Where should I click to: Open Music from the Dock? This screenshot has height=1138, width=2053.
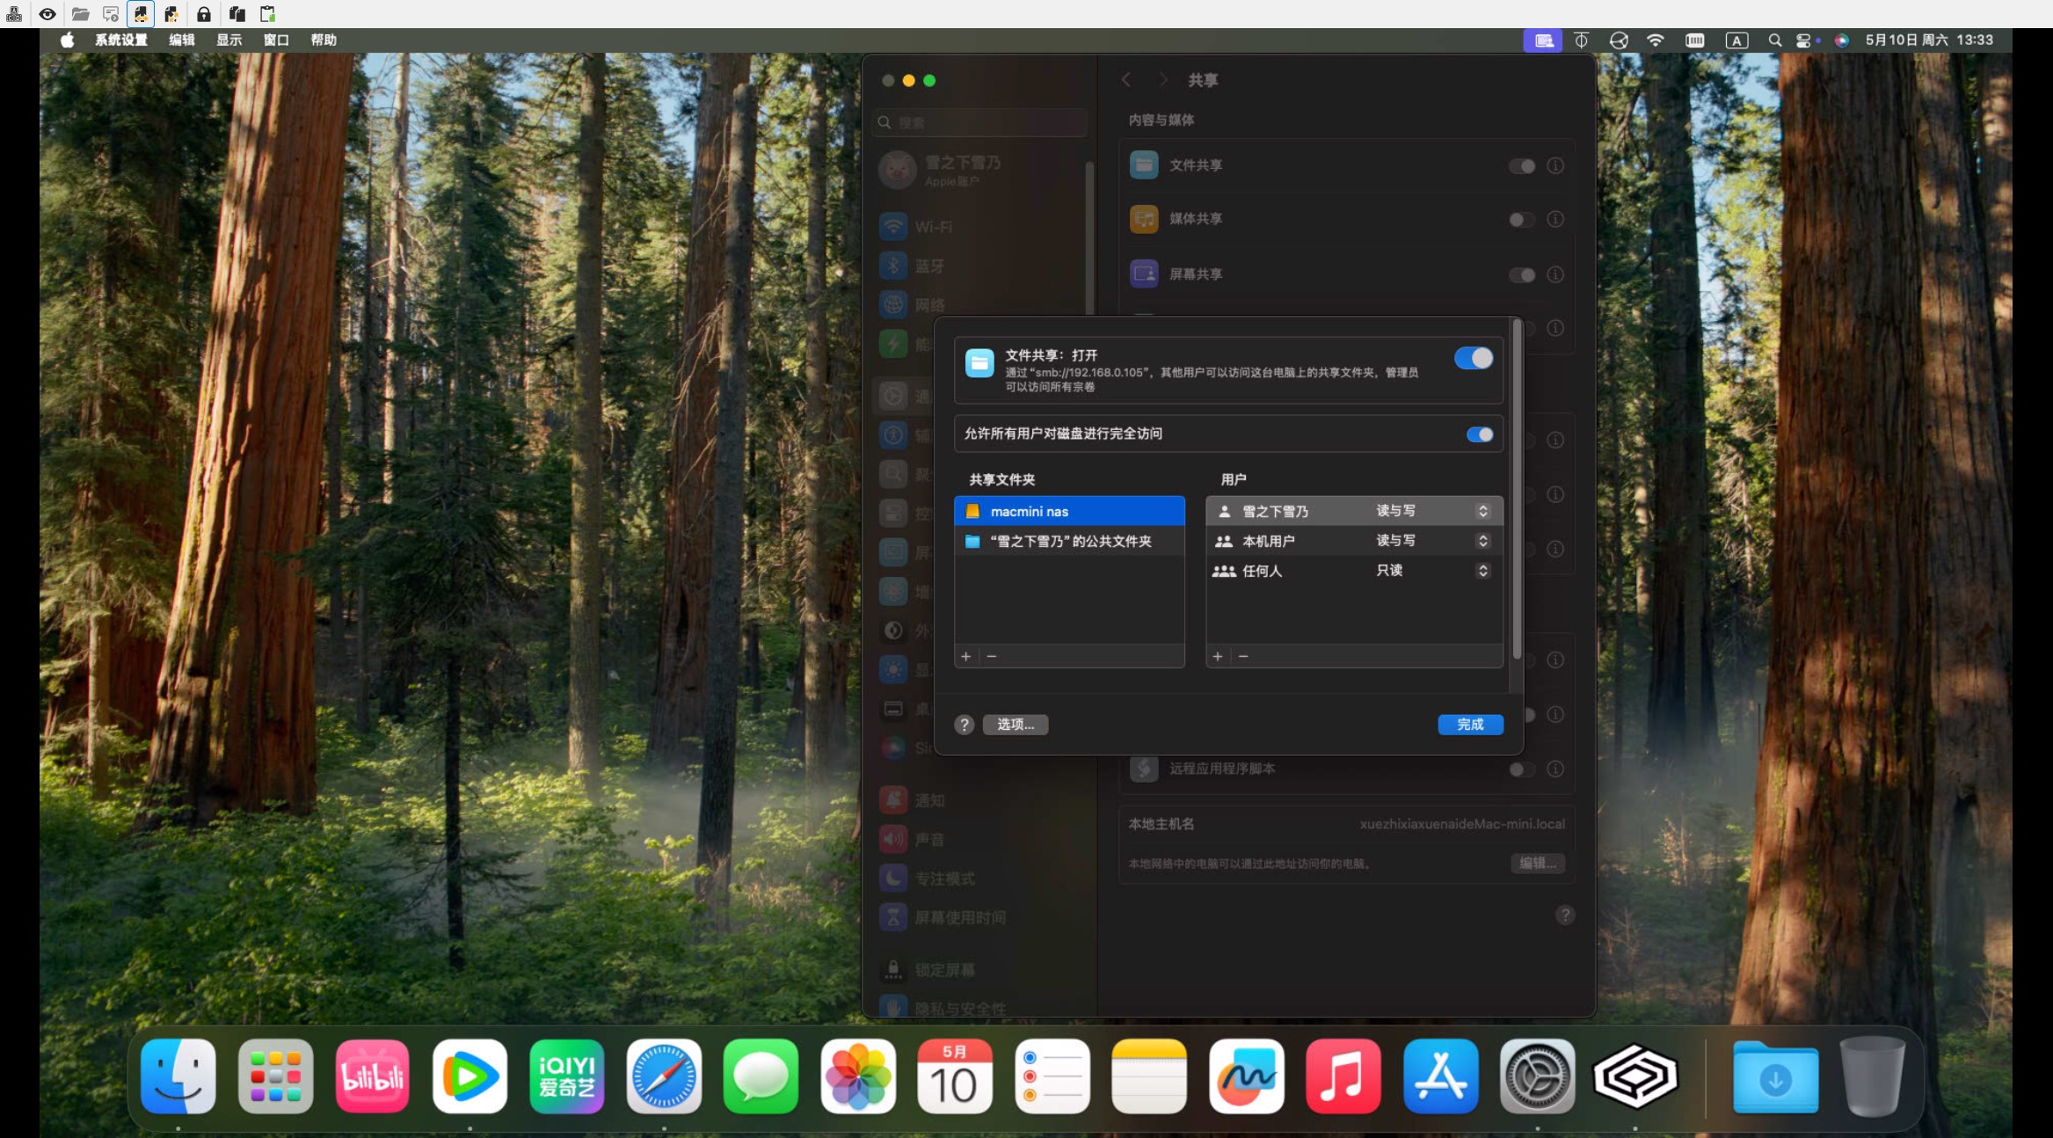tap(1343, 1076)
